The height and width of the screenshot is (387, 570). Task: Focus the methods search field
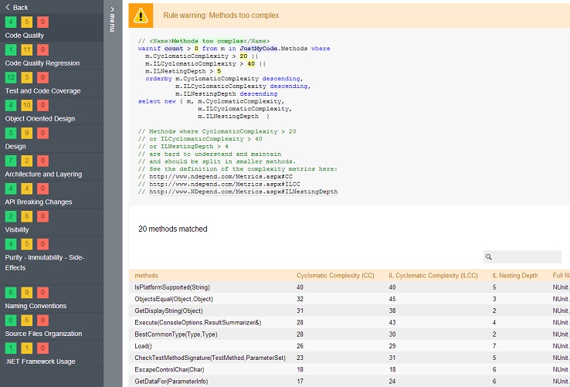pyautogui.click(x=522, y=256)
